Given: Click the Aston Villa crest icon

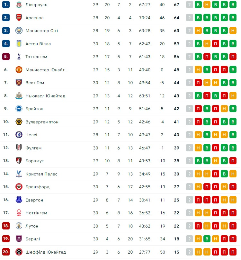Looking at the screenshot, I should (x=19, y=44).
